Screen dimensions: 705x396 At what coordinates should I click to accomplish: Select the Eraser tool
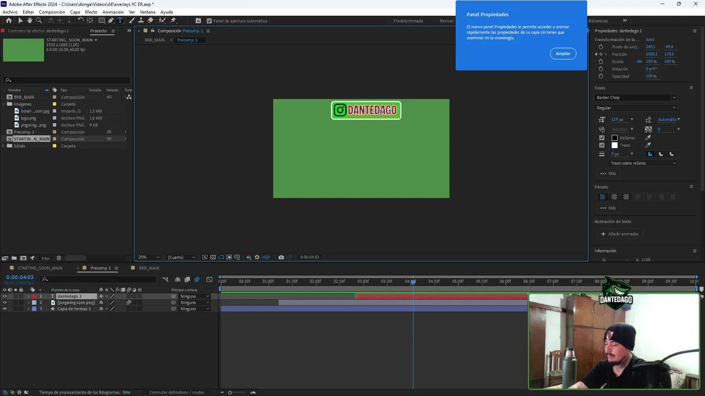click(x=150, y=20)
